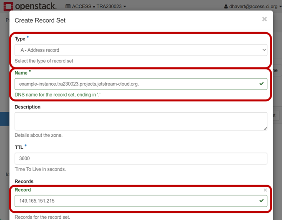Click the project list icon beside ACCESS
Screen dimensions: 282x220
pyautogui.click(x=68, y=7)
